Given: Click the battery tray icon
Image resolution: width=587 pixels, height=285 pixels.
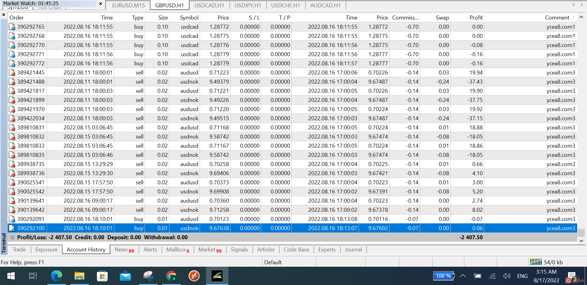Looking at the screenshot, I should coord(477,276).
